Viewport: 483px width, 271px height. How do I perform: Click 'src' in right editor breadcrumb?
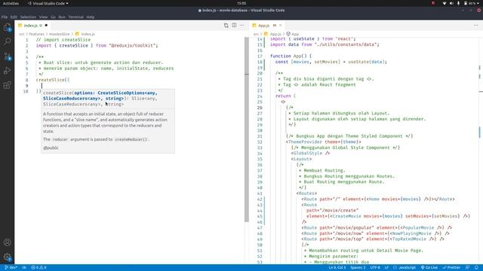click(x=256, y=34)
